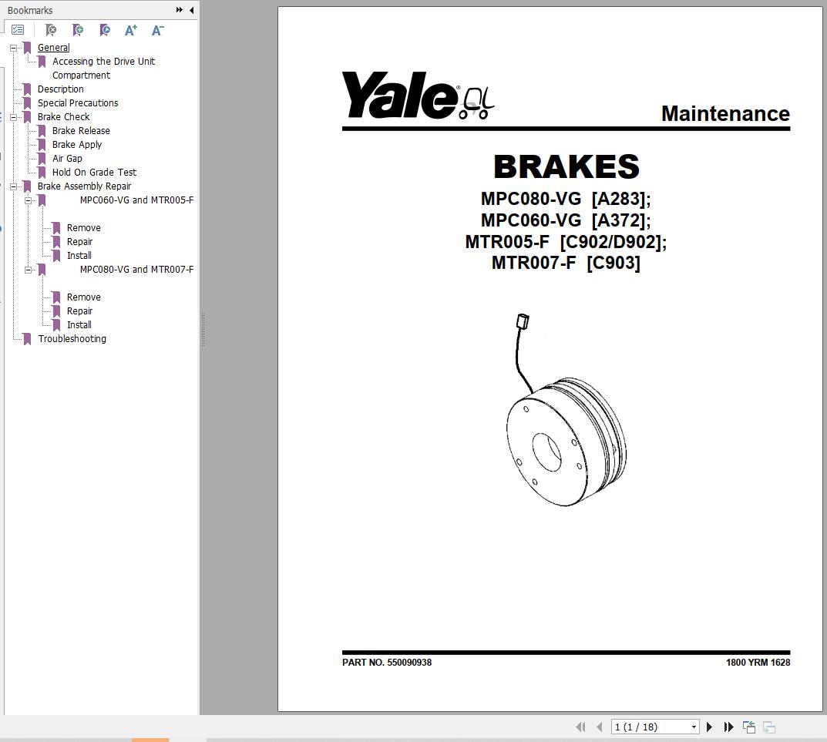Increase bookmark text size with A+ icon

tap(131, 30)
